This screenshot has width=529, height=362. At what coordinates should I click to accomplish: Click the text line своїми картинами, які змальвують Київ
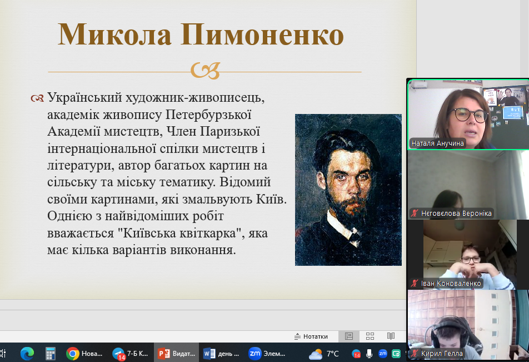tap(167, 199)
